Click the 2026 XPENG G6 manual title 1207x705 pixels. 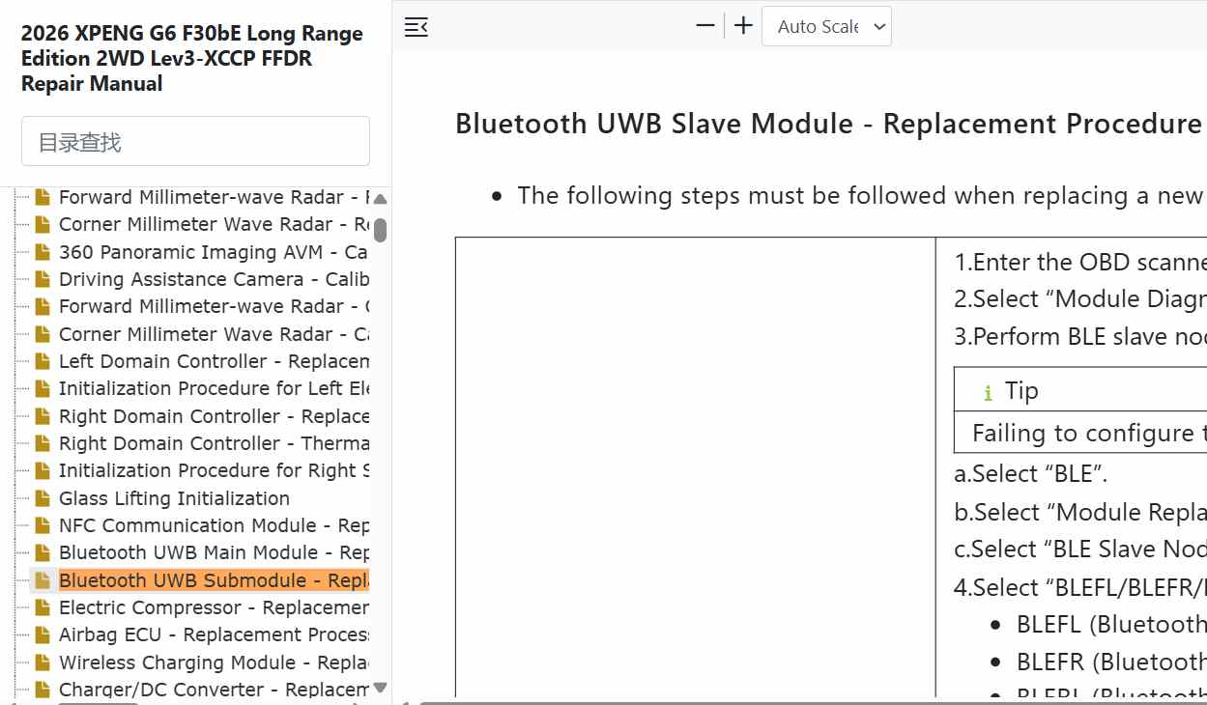pos(192,58)
